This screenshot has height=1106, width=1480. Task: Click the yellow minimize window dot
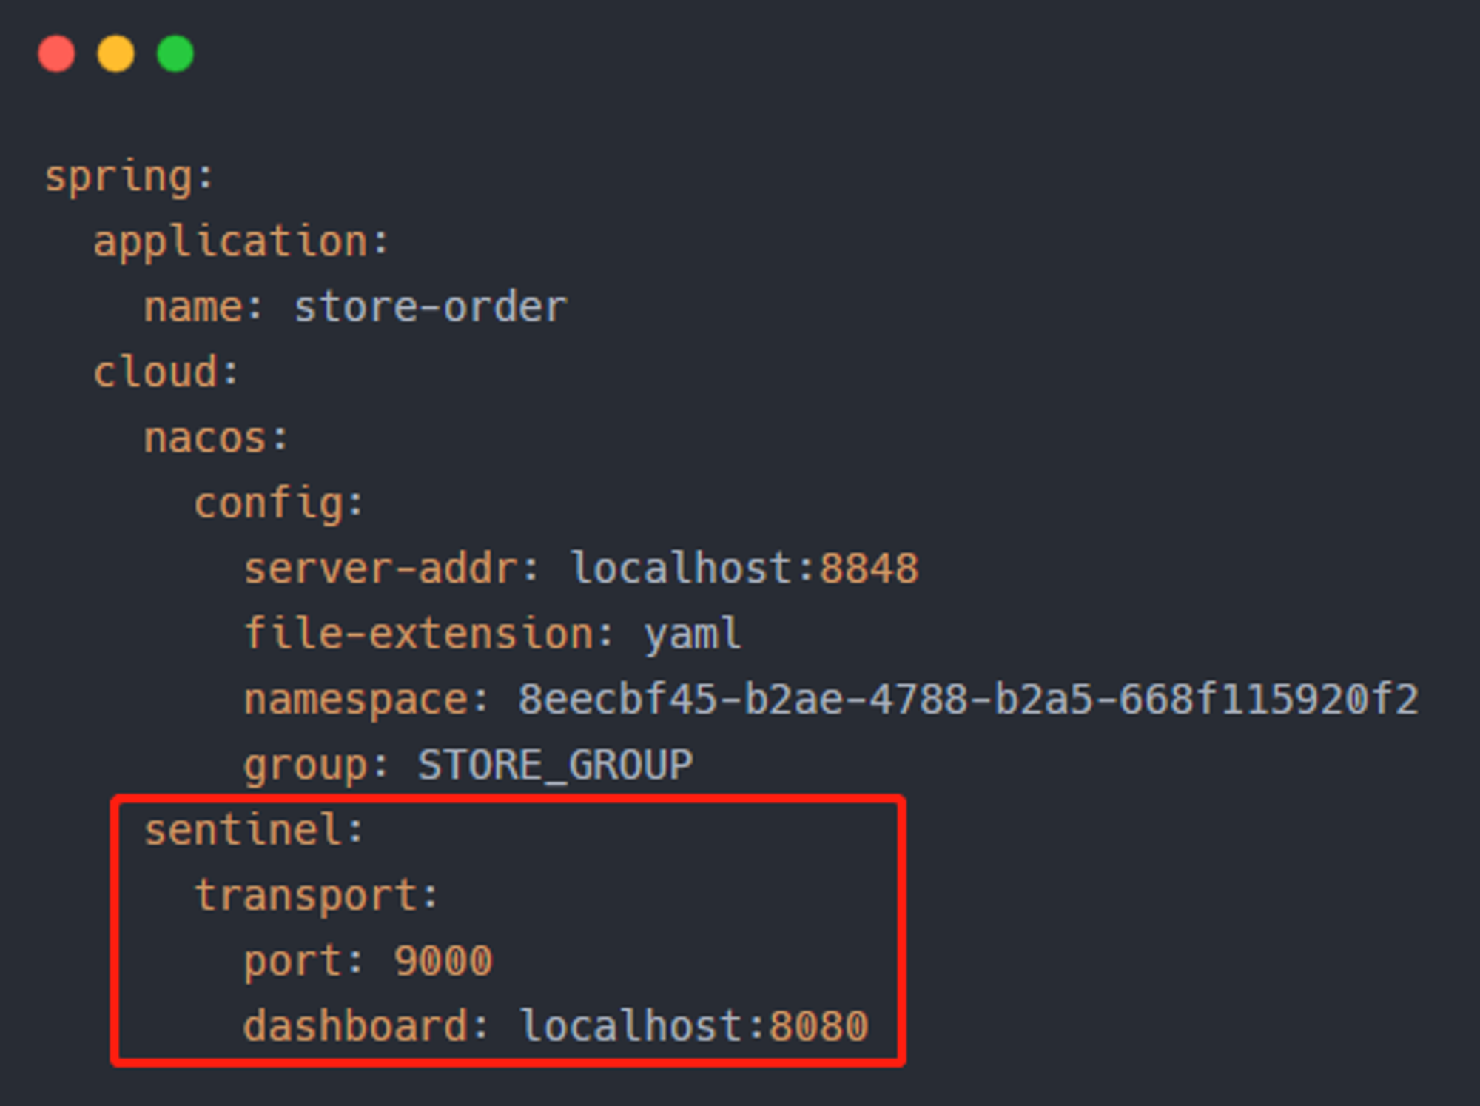tap(116, 54)
